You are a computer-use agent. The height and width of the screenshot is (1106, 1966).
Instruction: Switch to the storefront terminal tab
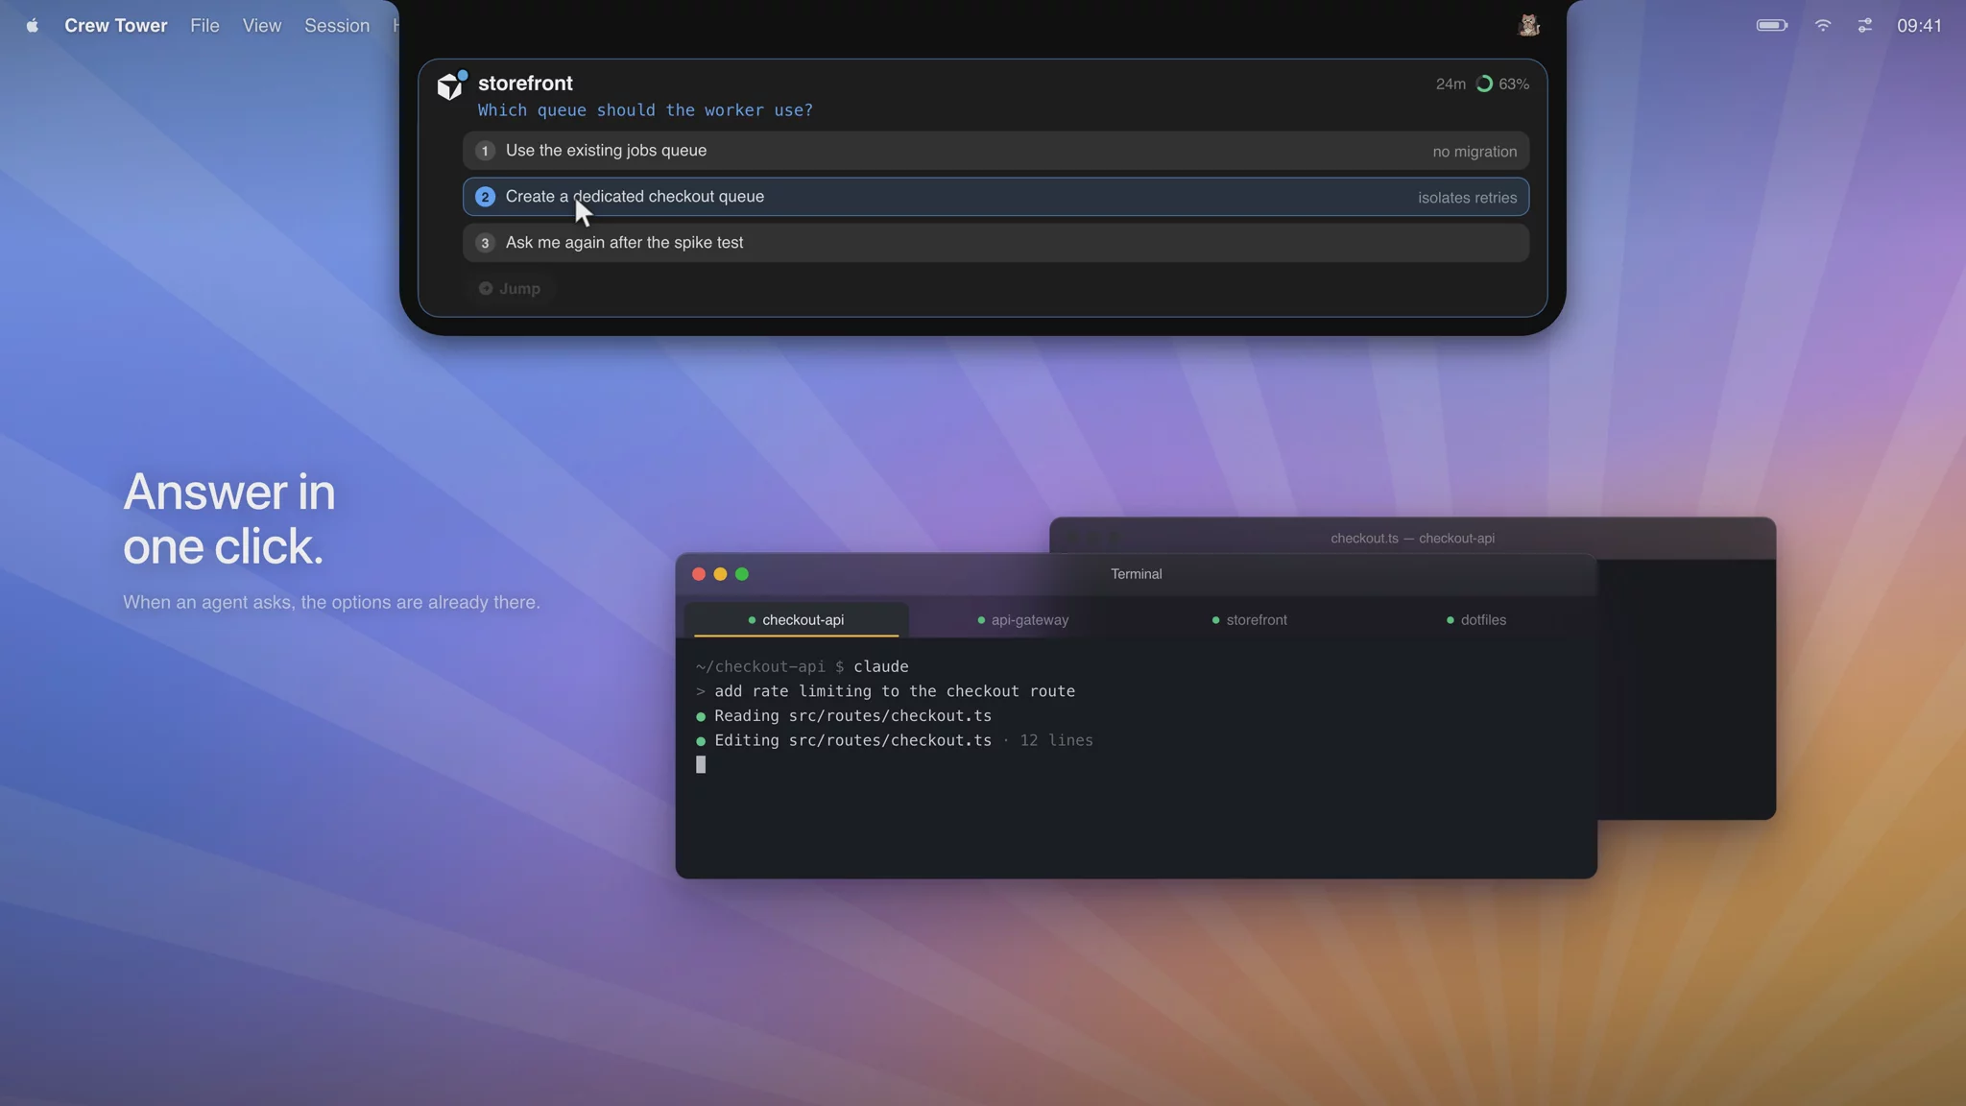coord(1249,620)
